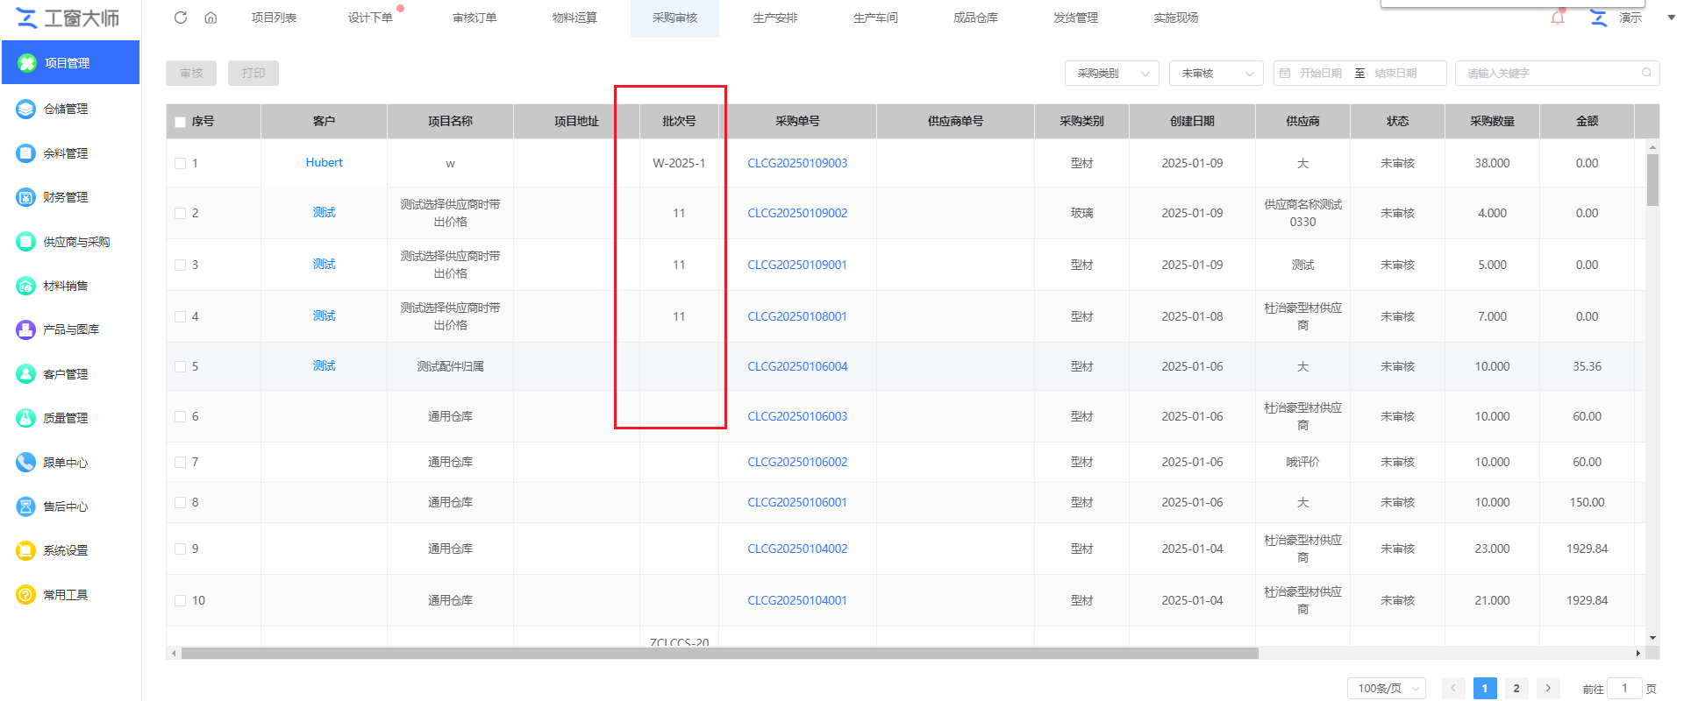This screenshot has width=1684, height=701.
Task: Click the home icon in top bar
Action: (x=210, y=18)
